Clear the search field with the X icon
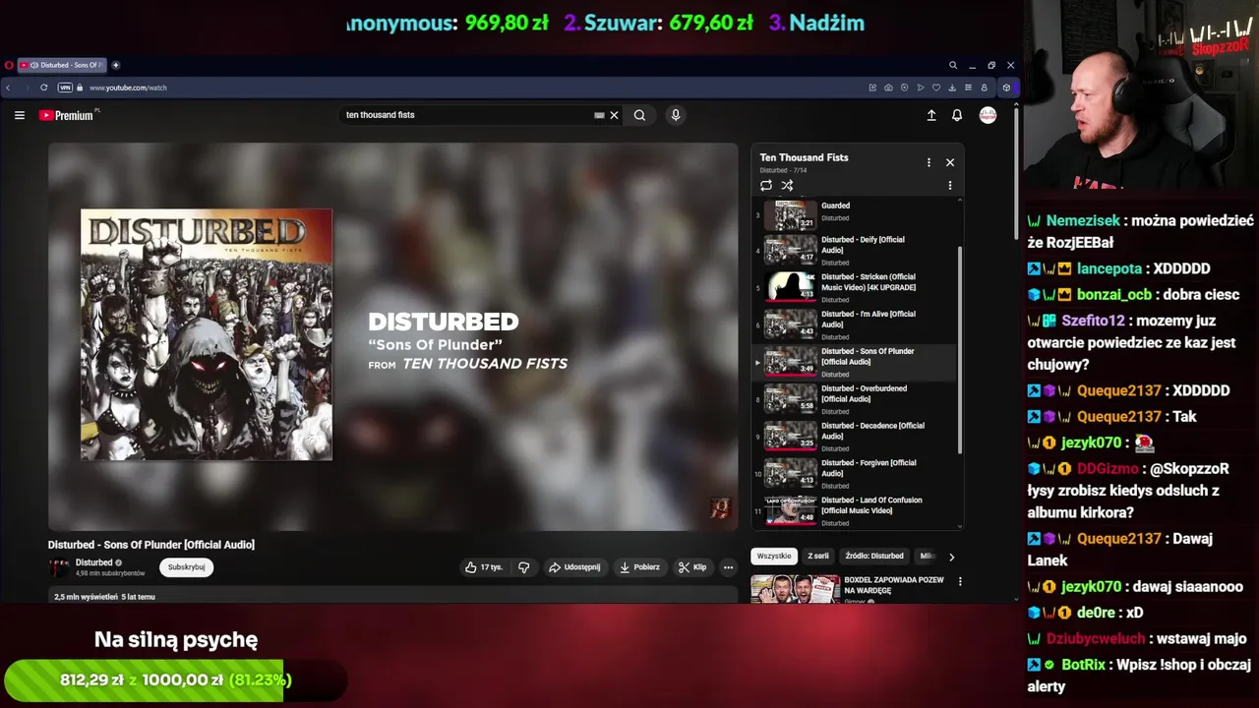The width and height of the screenshot is (1259, 708). 614,115
